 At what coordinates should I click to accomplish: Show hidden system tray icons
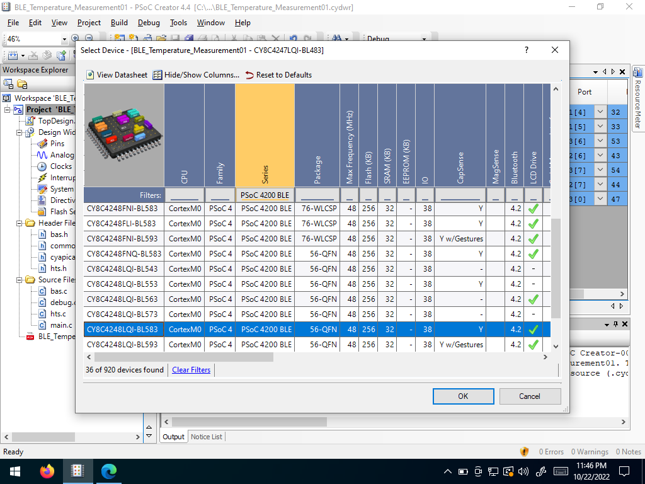(x=448, y=471)
